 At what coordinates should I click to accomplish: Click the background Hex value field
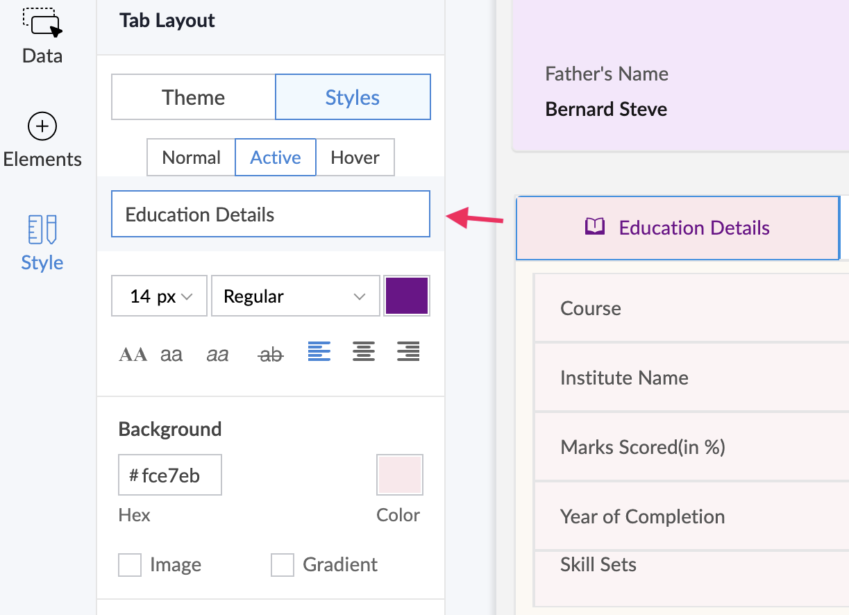click(x=170, y=475)
